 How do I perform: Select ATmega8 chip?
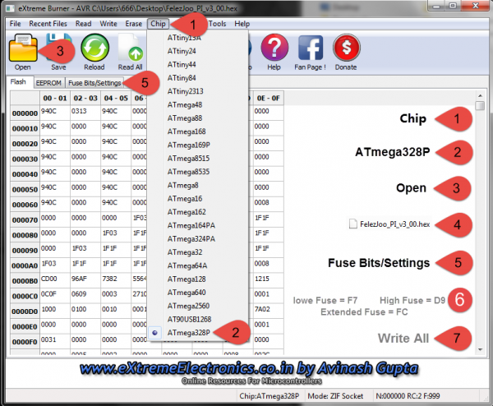[x=198, y=185]
